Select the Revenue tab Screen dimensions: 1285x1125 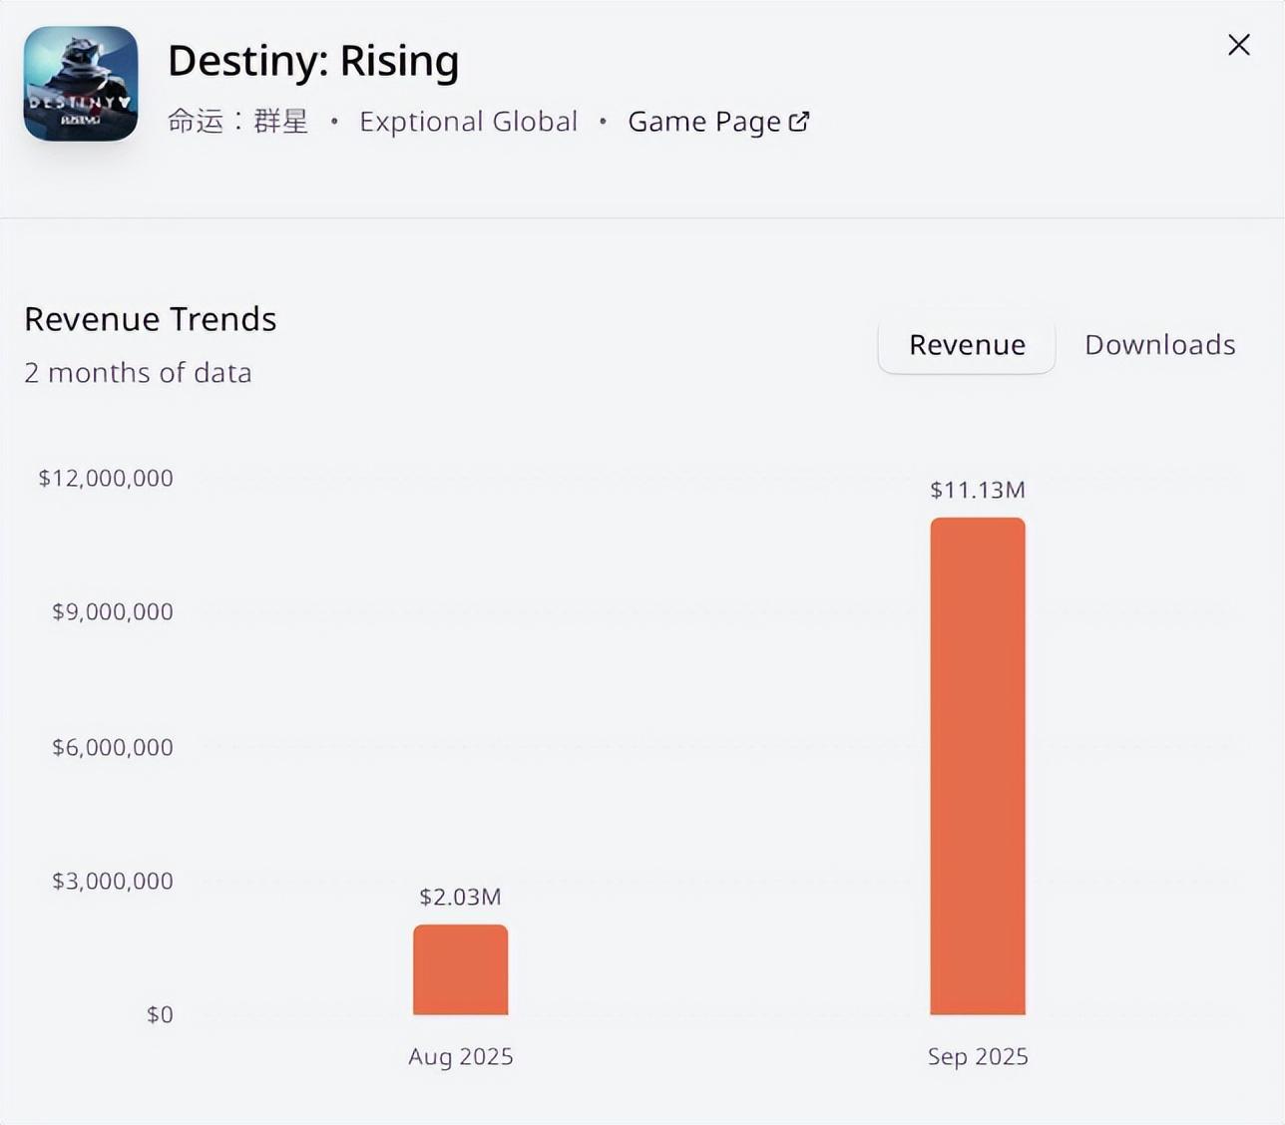coord(966,345)
